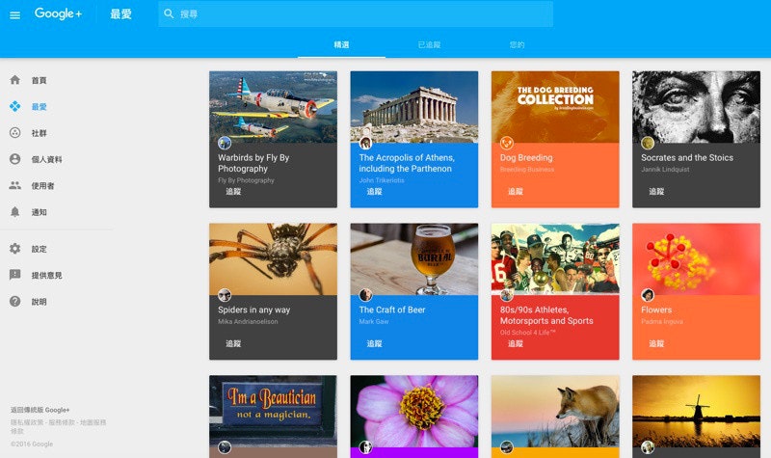
Task: Open the Socrates face cover image
Action: click(696, 107)
